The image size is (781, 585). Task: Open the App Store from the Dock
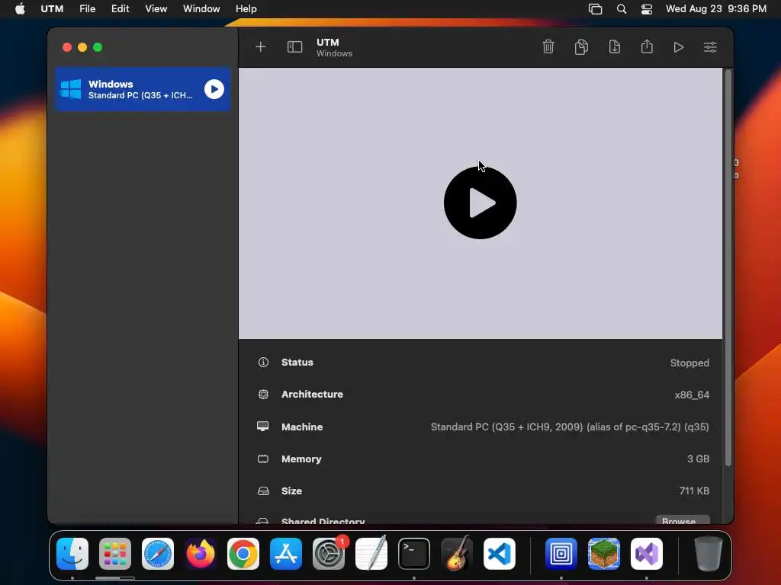(286, 554)
